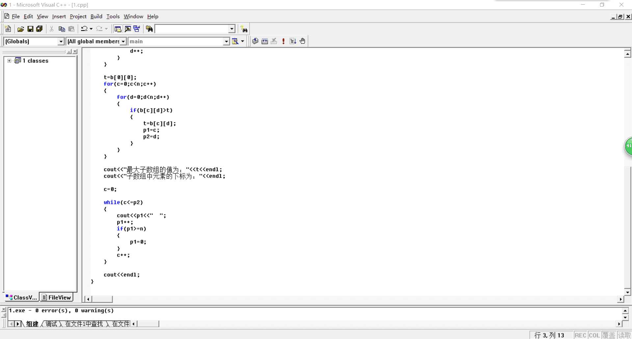Toggle breakpoint with the hand icon
This screenshot has height=339, width=632.
(x=303, y=41)
